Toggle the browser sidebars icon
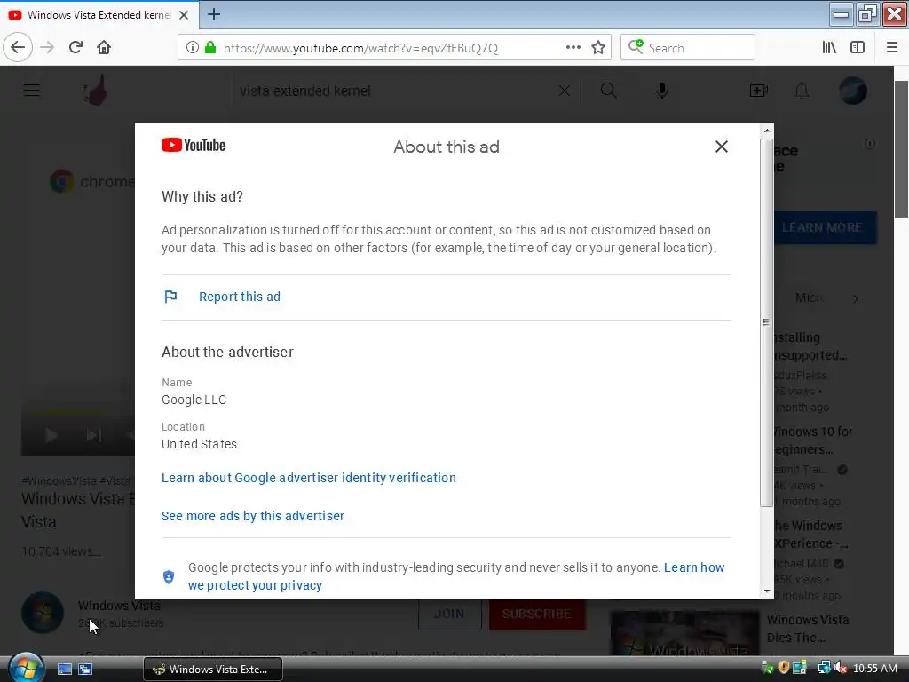The width and height of the screenshot is (909, 682). click(x=858, y=48)
